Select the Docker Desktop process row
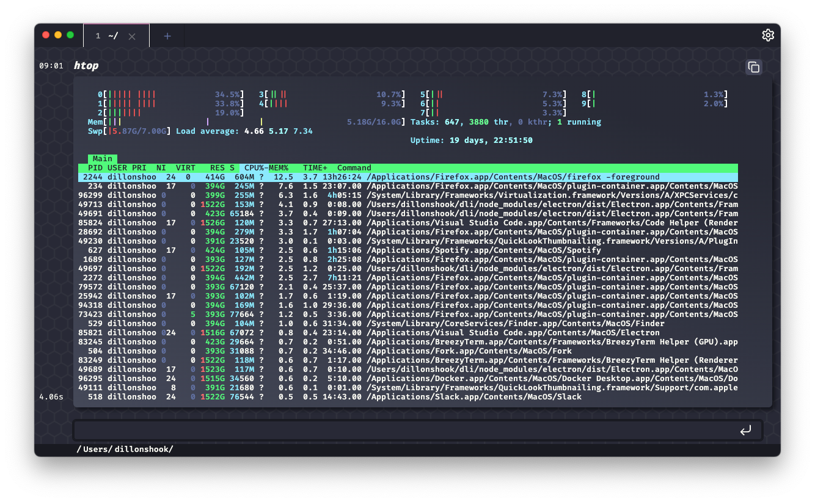The height and width of the screenshot is (502, 815). click(x=367, y=378)
